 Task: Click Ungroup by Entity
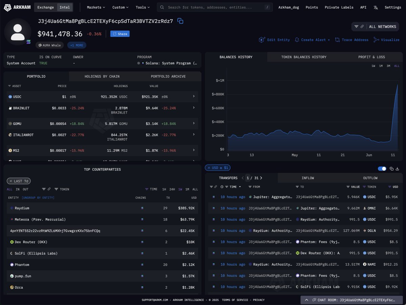tap(38, 198)
